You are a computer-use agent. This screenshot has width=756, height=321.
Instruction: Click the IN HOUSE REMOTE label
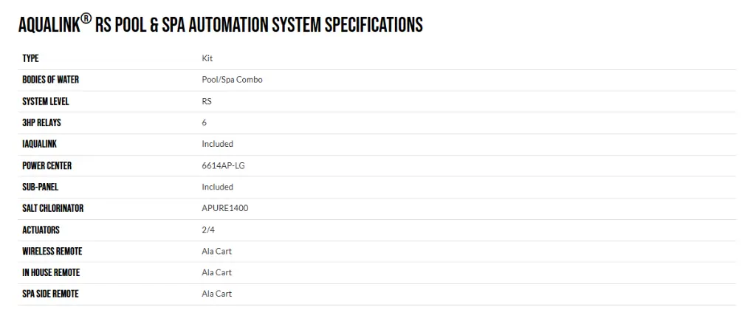(x=51, y=272)
